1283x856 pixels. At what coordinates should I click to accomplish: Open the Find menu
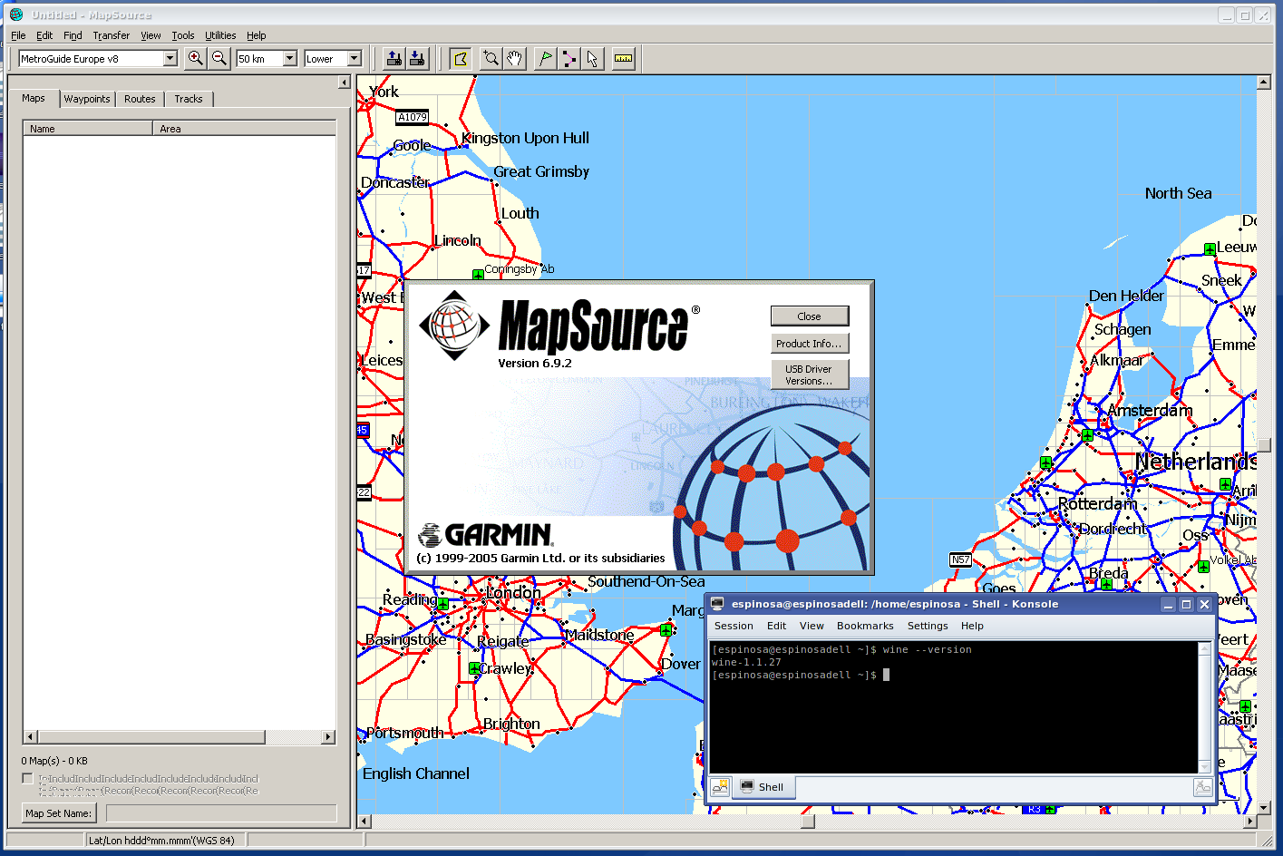[x=73, y=35]
